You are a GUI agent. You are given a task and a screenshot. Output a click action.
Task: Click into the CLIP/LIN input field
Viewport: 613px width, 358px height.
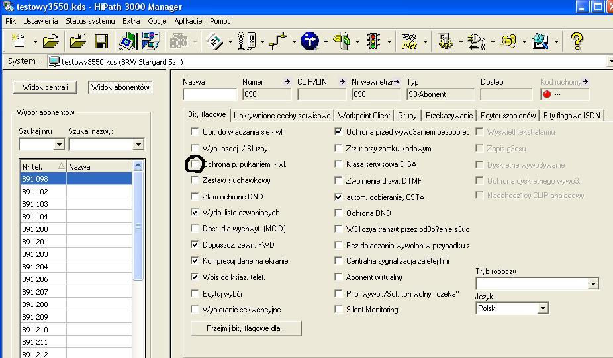322,94
